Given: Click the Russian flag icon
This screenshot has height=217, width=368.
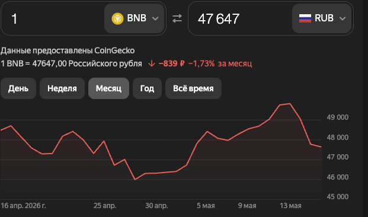Looking at the screenshot, I should click(x=305, y=18).
